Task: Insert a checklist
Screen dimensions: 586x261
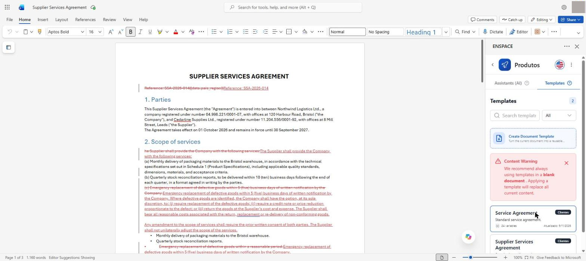Action: pos(246,32)
